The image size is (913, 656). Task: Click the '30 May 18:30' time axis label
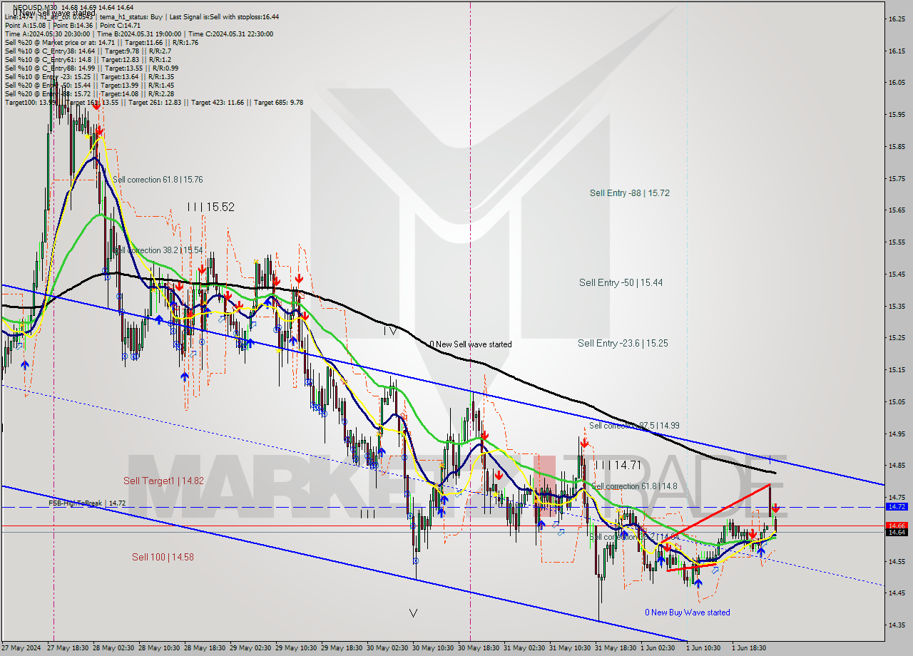pos(480,648)
